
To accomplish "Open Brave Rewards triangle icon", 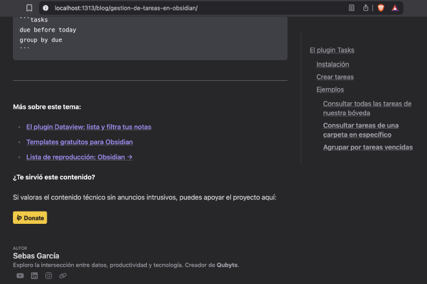I will click(395, 8).
